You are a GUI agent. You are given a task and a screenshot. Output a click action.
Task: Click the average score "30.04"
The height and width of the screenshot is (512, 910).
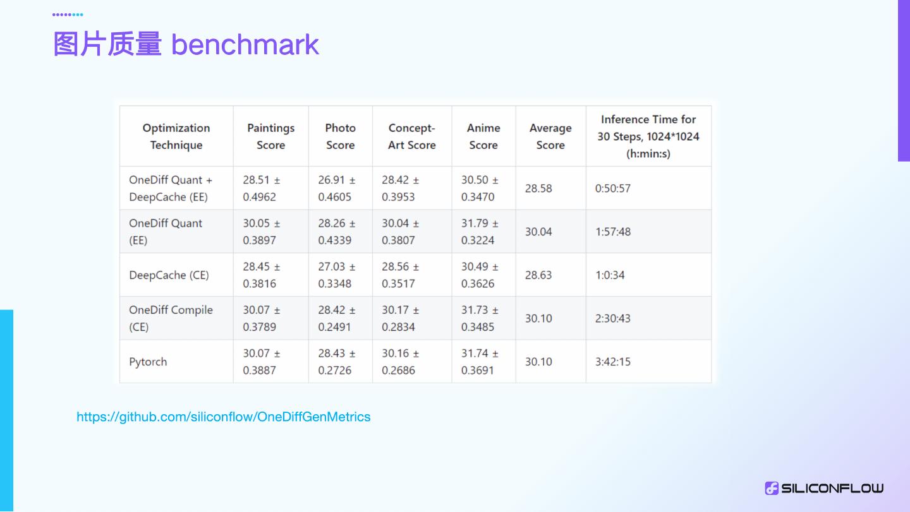[x=538, y=232]
